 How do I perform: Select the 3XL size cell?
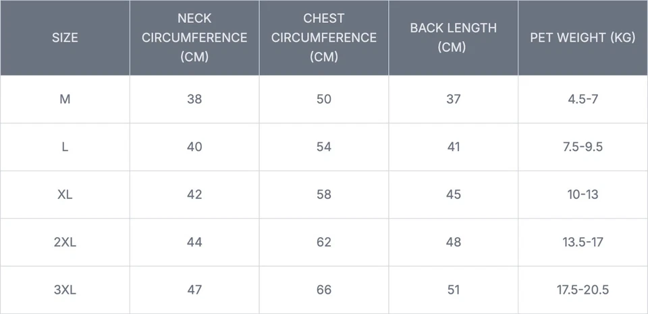click(x=65, y=290)
